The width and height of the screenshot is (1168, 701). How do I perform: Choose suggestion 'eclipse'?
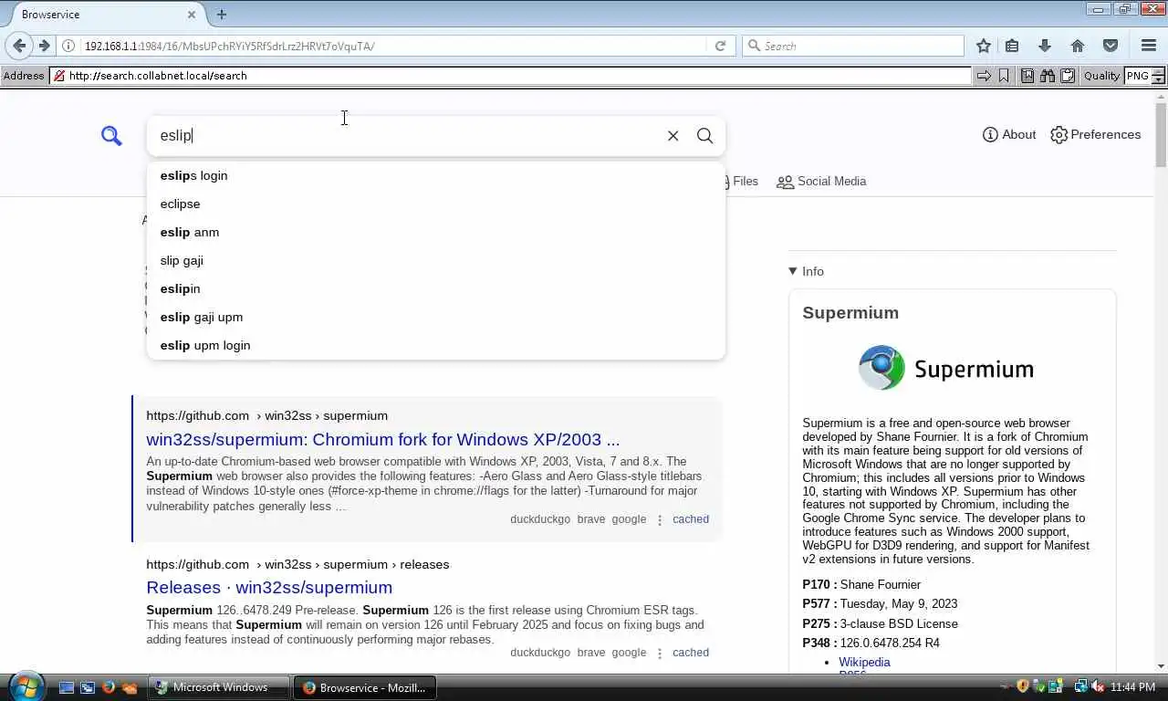coord(436,204)
